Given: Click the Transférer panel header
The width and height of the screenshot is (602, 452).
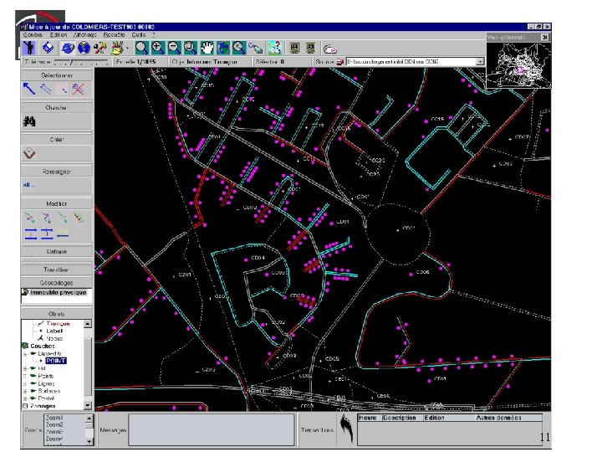Looking at the screenshot, I should (x=57, y=270).
